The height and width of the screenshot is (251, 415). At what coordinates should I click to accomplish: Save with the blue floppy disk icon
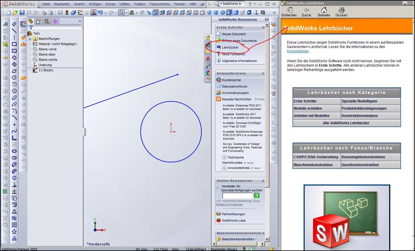(22, 13)
